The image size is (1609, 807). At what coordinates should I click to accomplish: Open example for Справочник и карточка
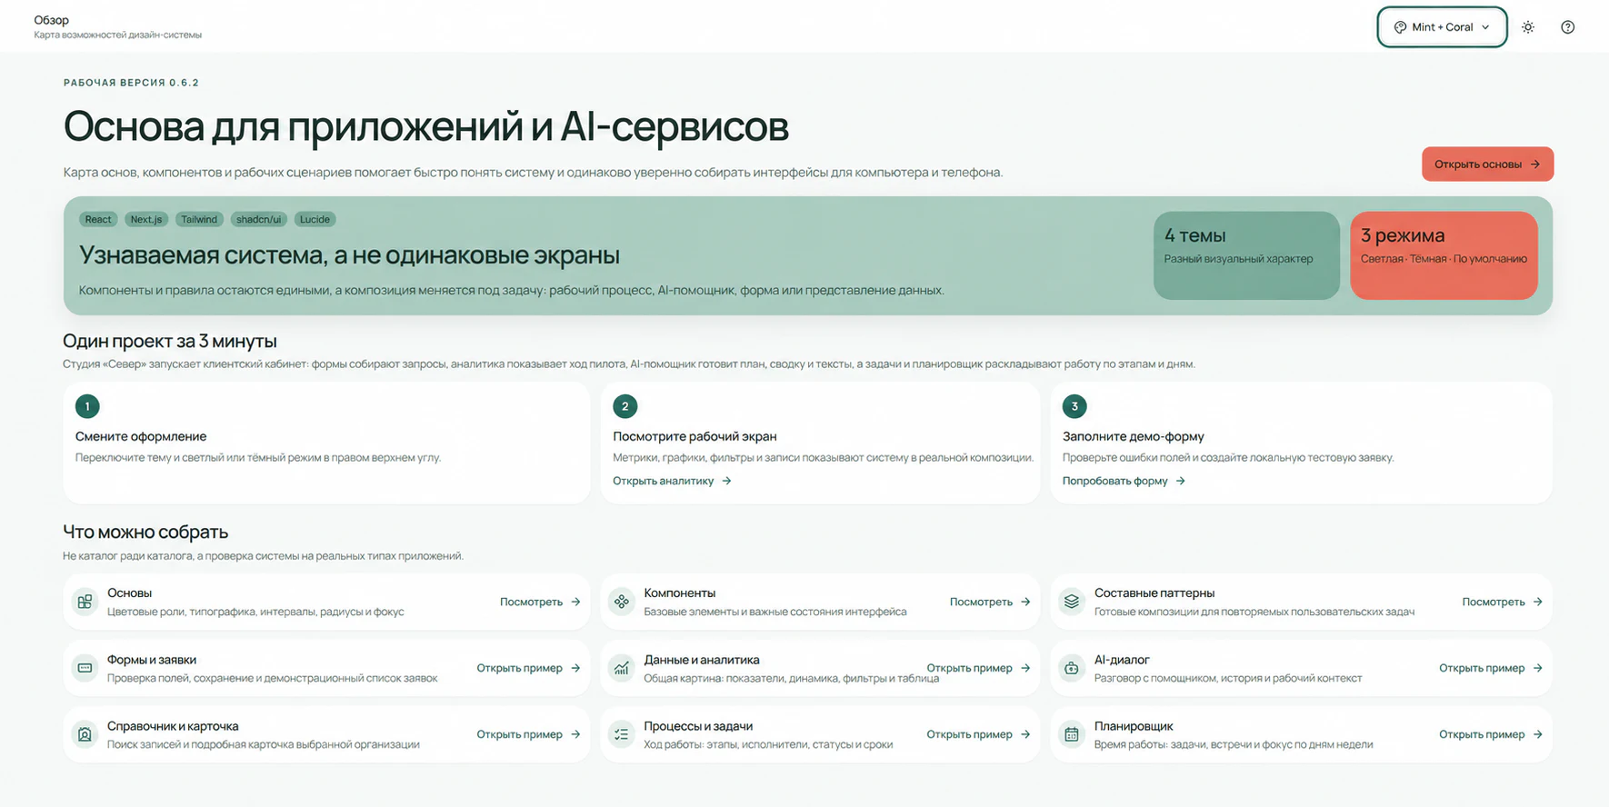pos(528,734)
